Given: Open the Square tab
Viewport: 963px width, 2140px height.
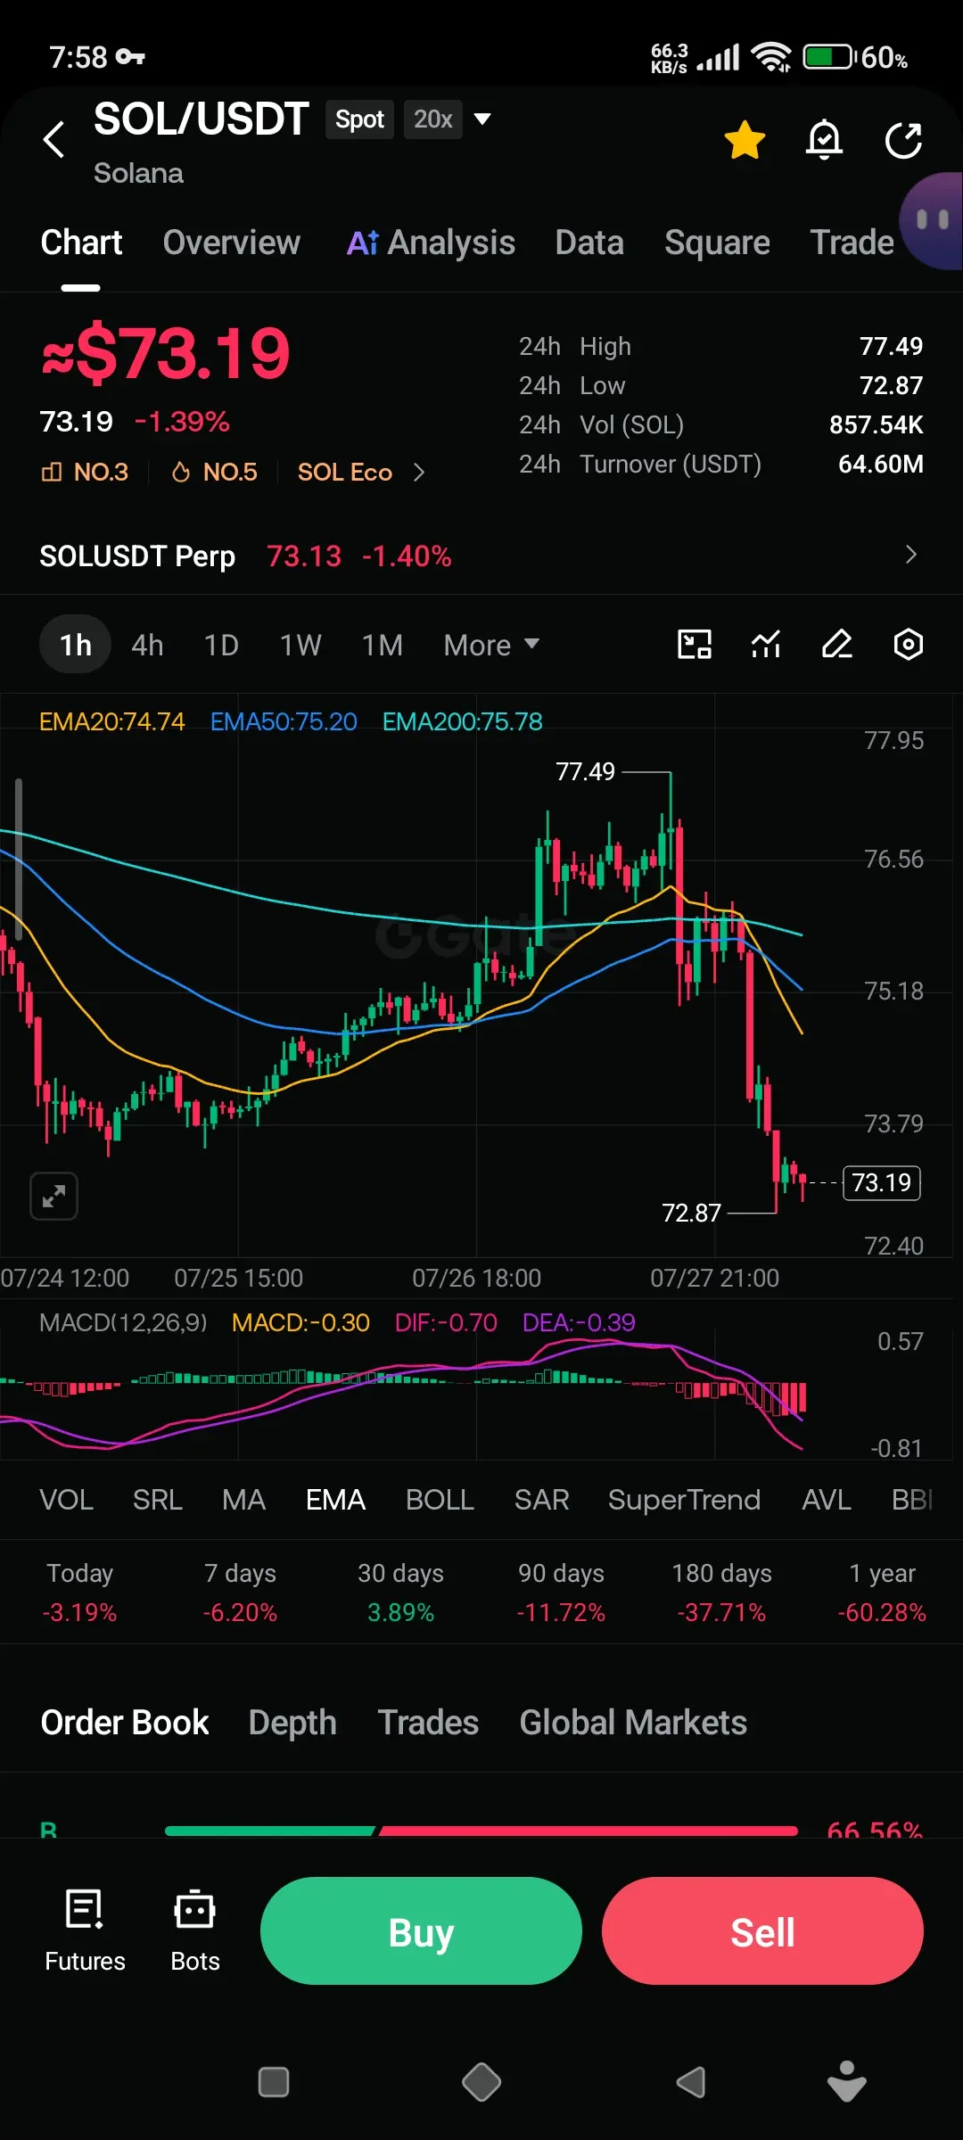Looking at the screenshot, I should 717,243.
